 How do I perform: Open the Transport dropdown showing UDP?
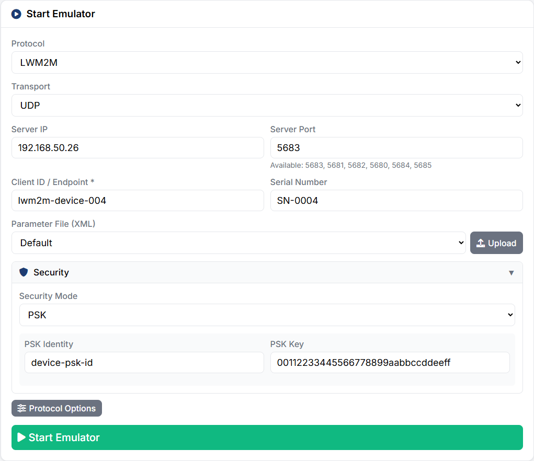pos(267,106)
